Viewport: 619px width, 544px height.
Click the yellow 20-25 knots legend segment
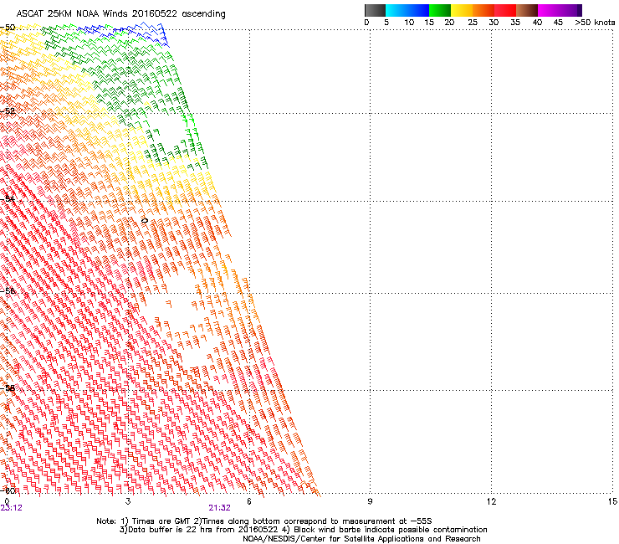(462, 10)
